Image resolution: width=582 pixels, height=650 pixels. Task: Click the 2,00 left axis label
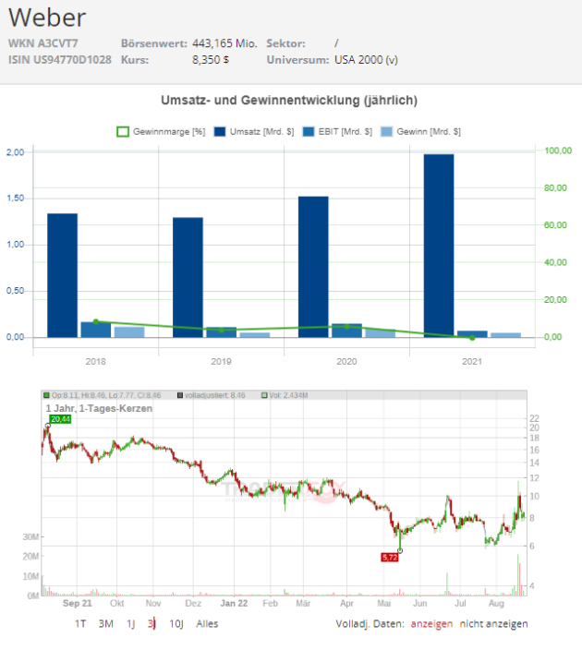(x=16, y=152)
